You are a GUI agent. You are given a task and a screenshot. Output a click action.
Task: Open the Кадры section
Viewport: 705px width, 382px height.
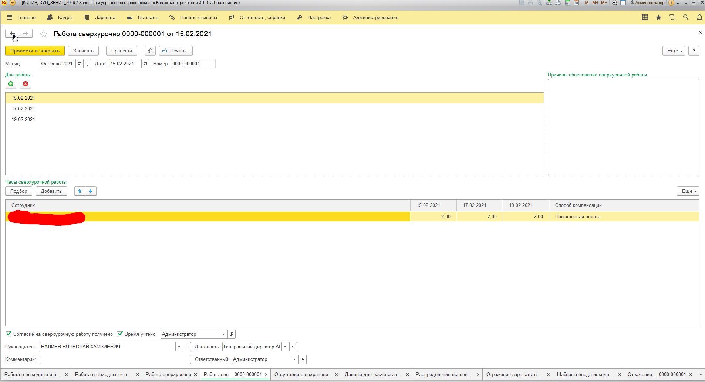pos(60,17)
